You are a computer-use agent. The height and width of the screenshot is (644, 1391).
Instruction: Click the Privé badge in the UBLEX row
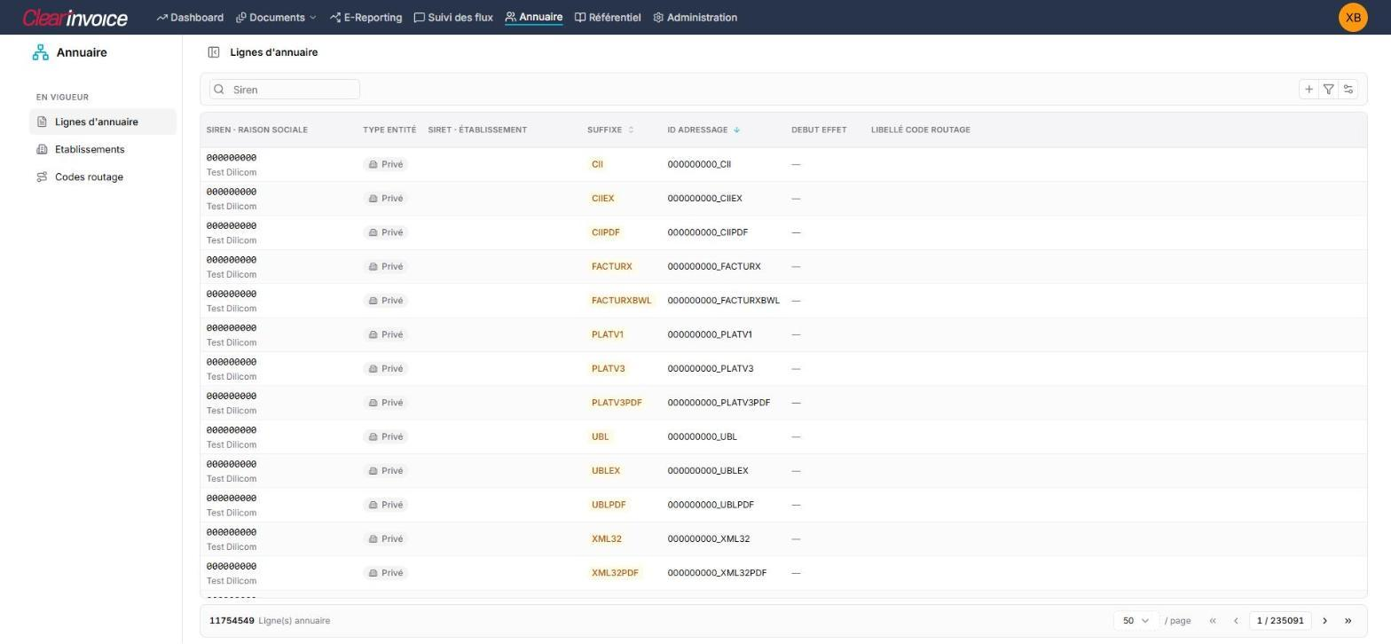(385, 471)
